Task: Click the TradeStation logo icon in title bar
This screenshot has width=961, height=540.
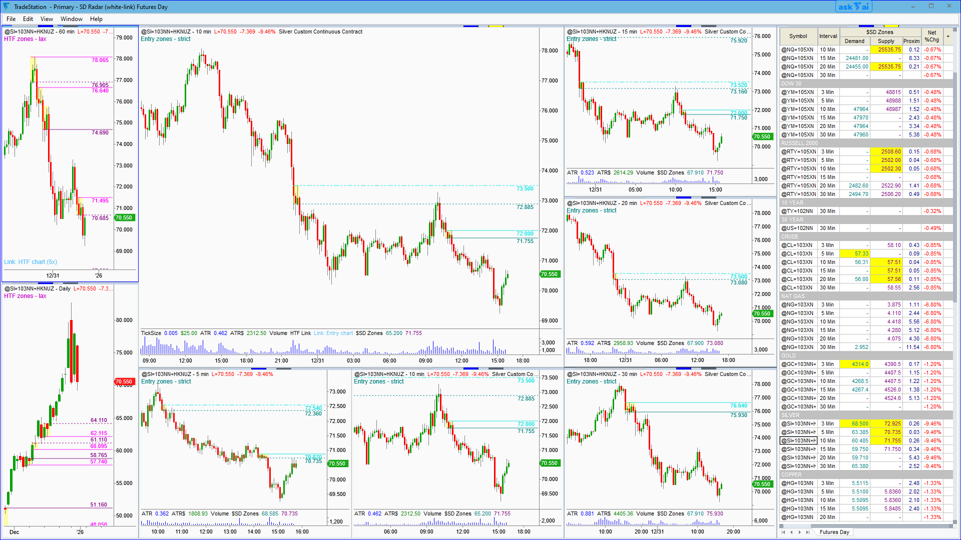Action: tap(6, 6)
